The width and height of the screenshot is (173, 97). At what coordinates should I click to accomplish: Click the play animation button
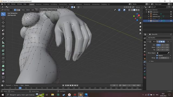(73, 85)
